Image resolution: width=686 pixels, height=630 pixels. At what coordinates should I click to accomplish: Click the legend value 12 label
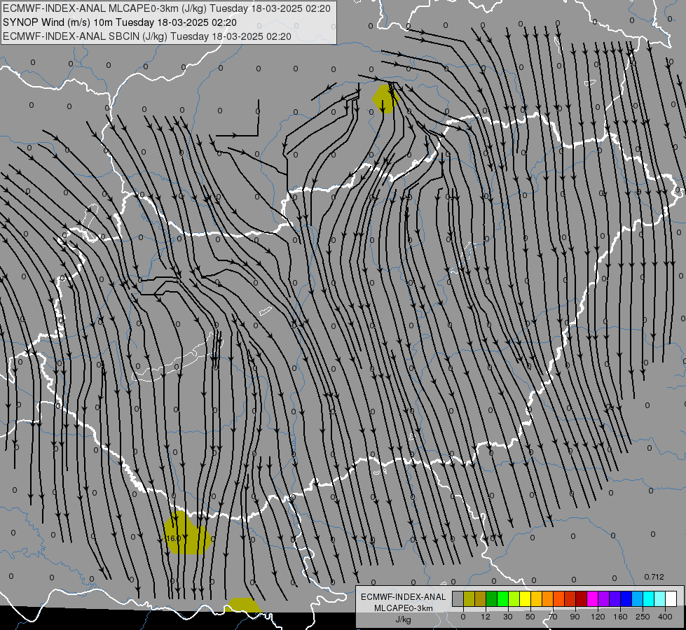pyautogui.click(x=486, y=617)
